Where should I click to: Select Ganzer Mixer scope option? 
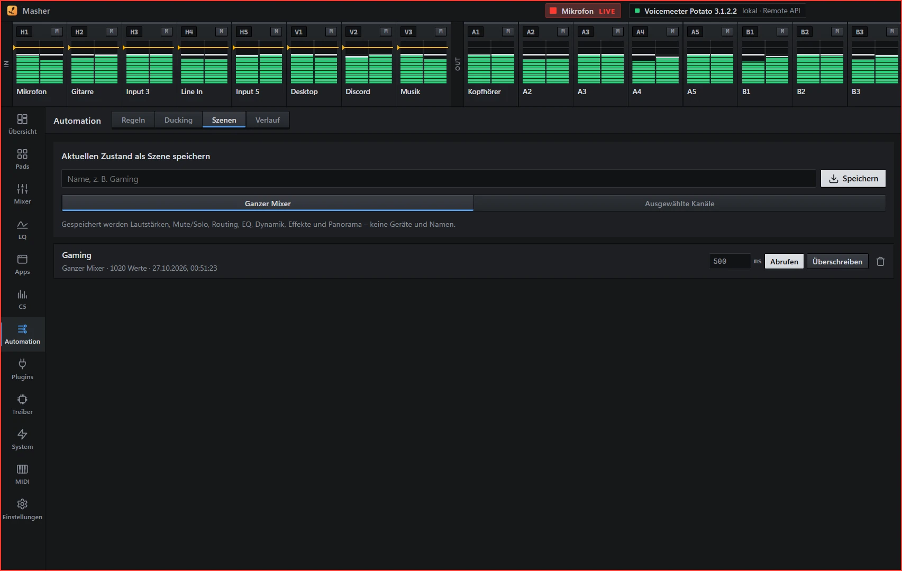pos(268,204)
